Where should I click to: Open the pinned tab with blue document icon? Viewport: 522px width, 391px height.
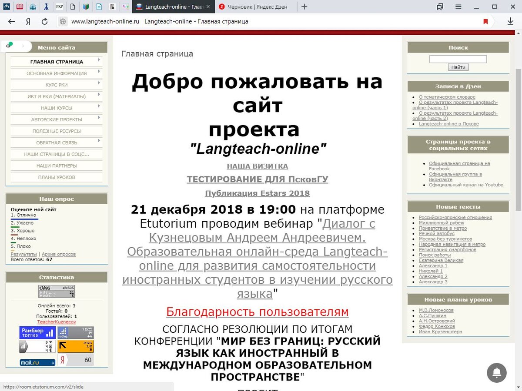click(99, 7)
